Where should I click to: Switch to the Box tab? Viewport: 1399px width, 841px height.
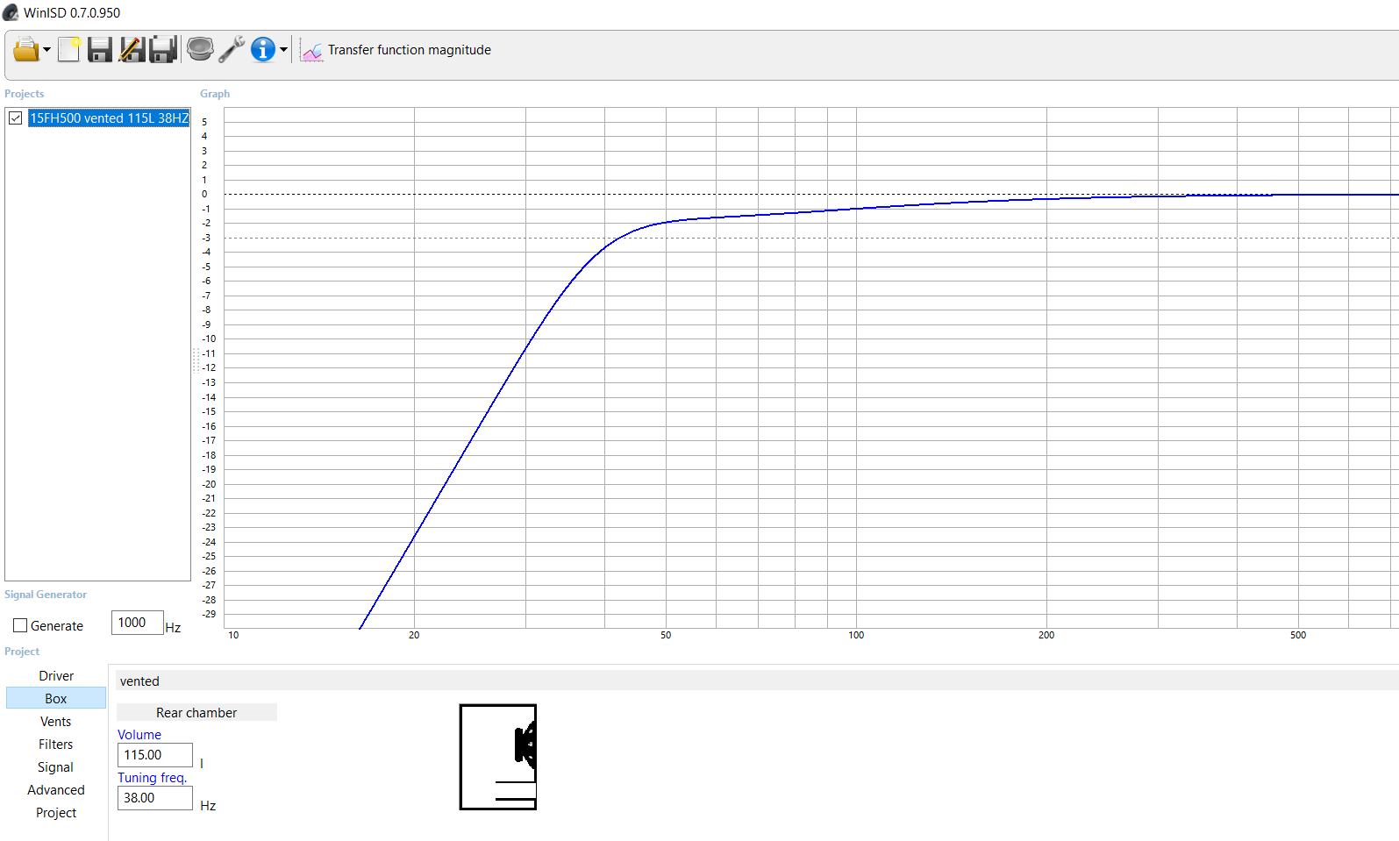(56, 698)
